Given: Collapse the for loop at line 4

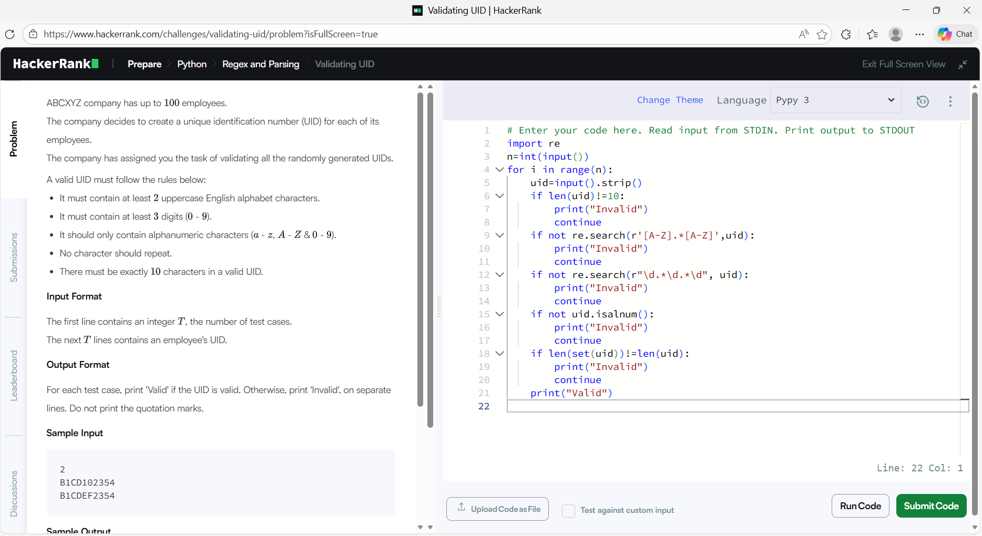Looking at the screenshot, I should coord(499,170).
